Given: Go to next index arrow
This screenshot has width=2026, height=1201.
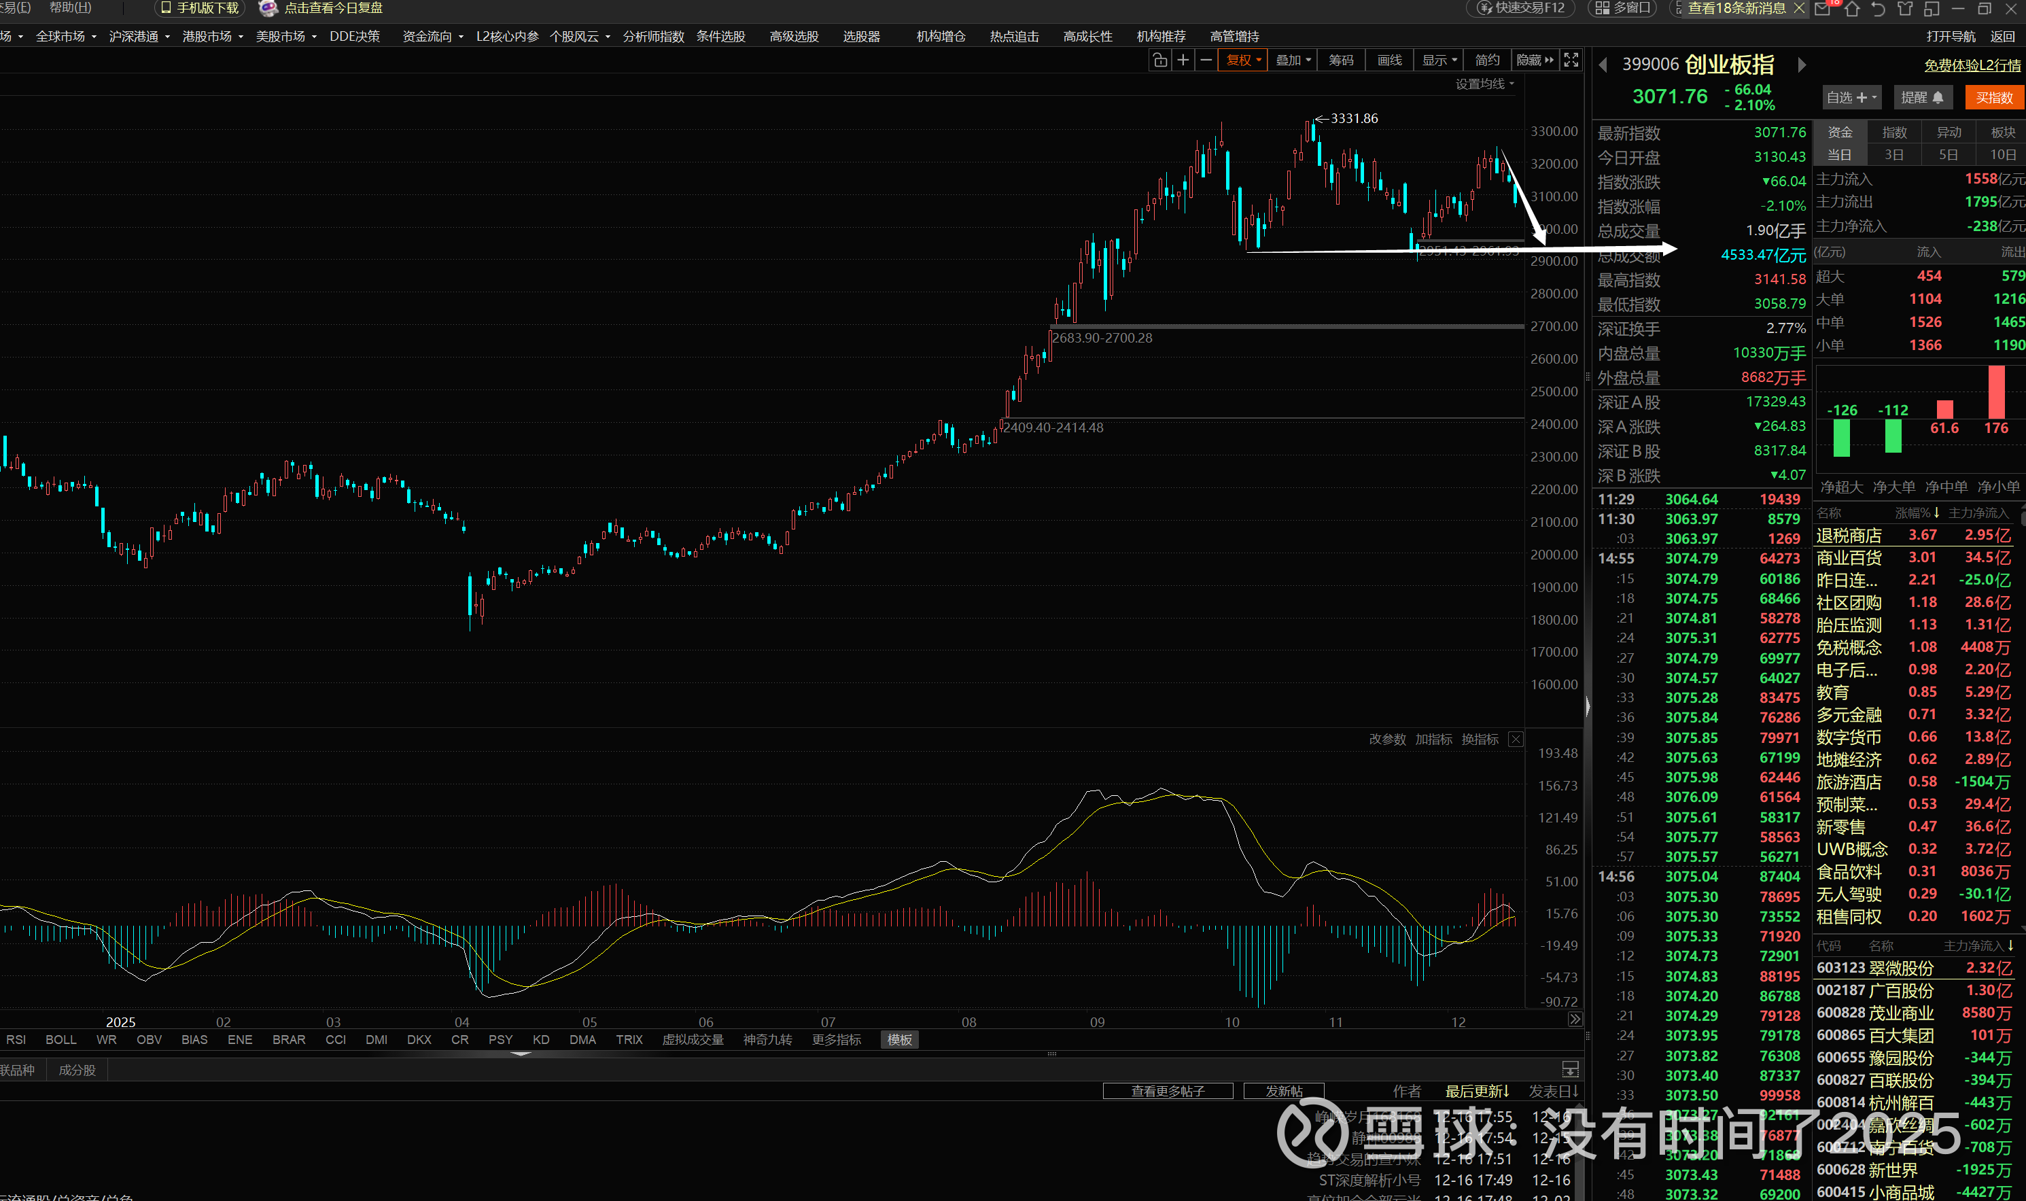Looking at the screenshot, I should pyautogui.click(x=1802, y=65).
